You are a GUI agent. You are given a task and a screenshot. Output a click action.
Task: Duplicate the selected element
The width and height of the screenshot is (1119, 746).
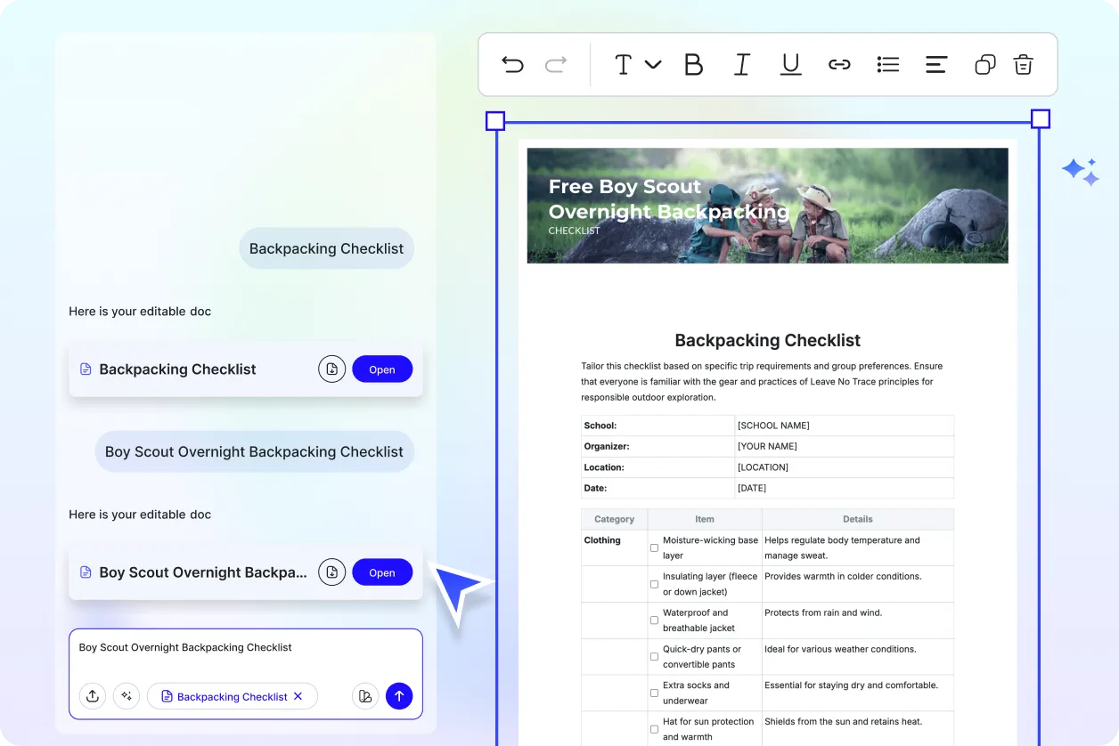(x=984, y=64)
